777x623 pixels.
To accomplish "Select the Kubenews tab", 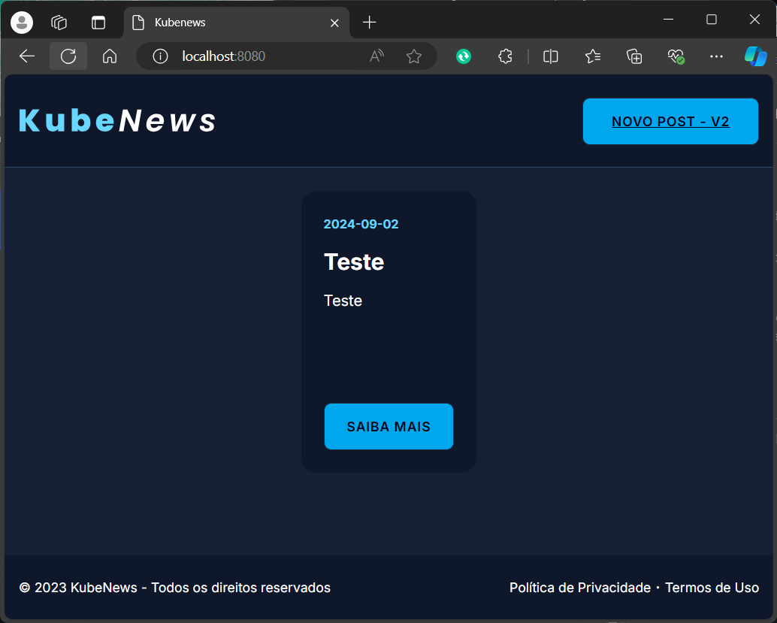I will tap(225, 23).
